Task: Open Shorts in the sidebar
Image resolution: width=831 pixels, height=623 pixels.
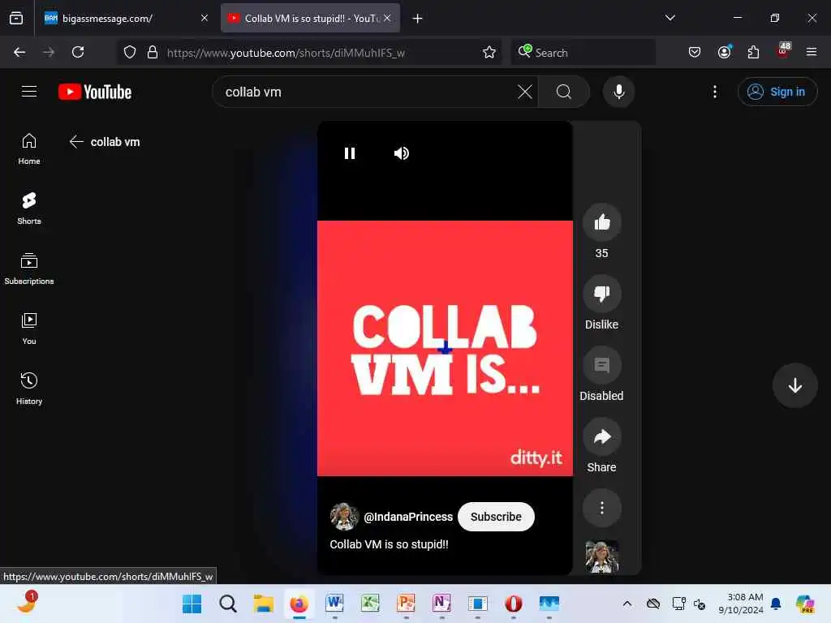Action: click(29, 208)
